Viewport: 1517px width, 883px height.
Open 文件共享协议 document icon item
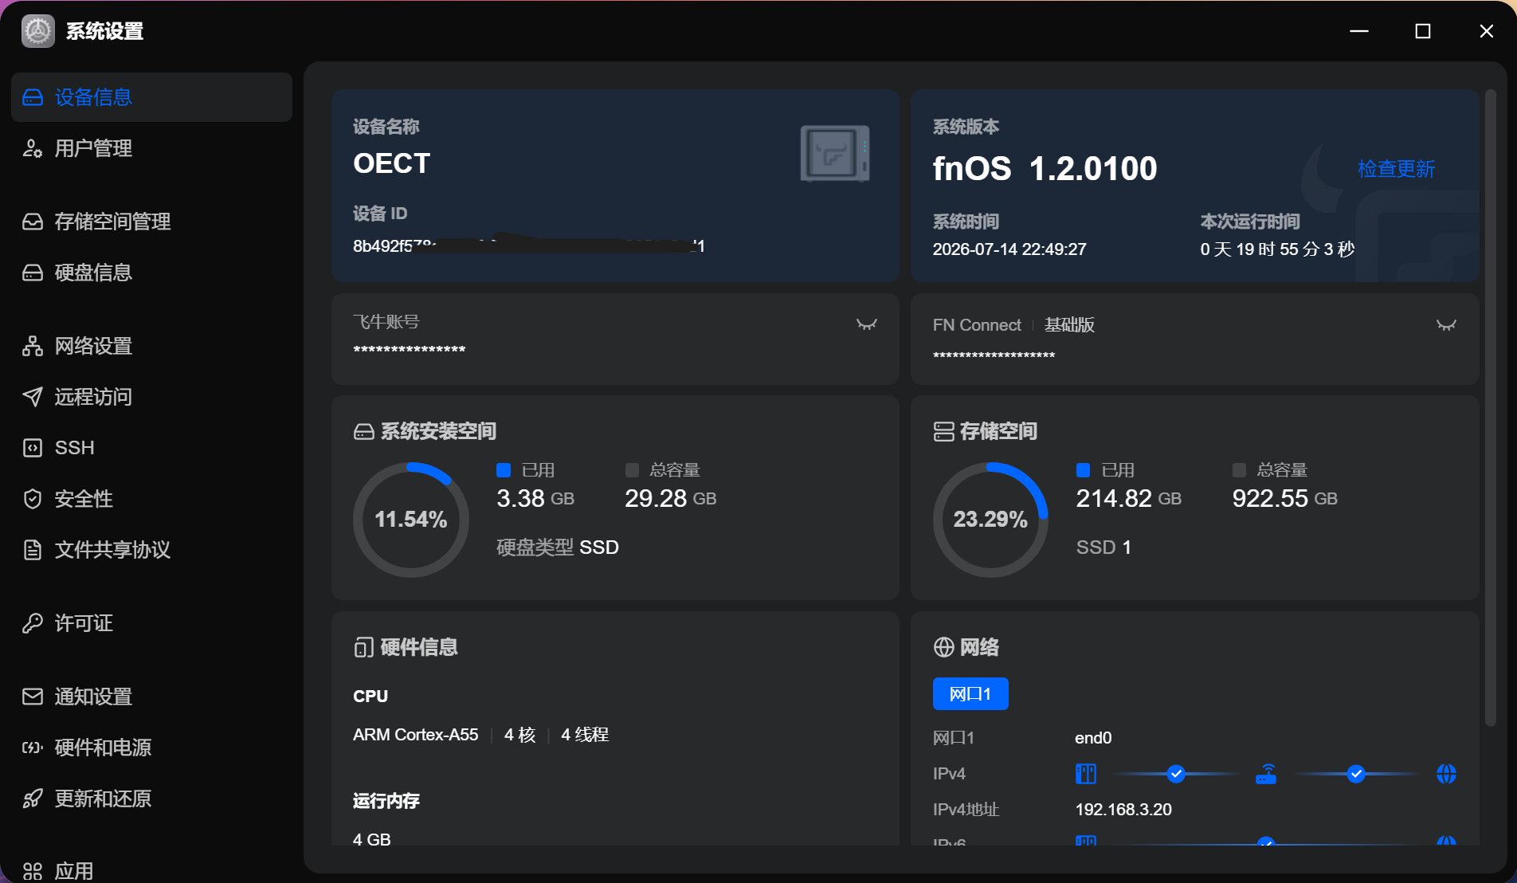151,550
